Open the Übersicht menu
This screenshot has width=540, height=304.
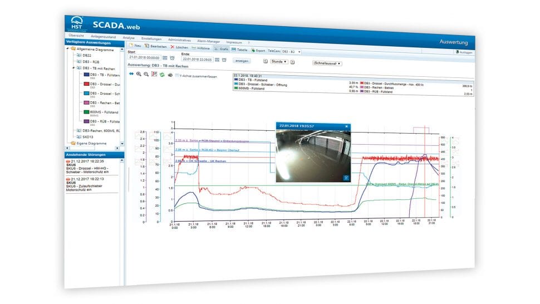76,36
